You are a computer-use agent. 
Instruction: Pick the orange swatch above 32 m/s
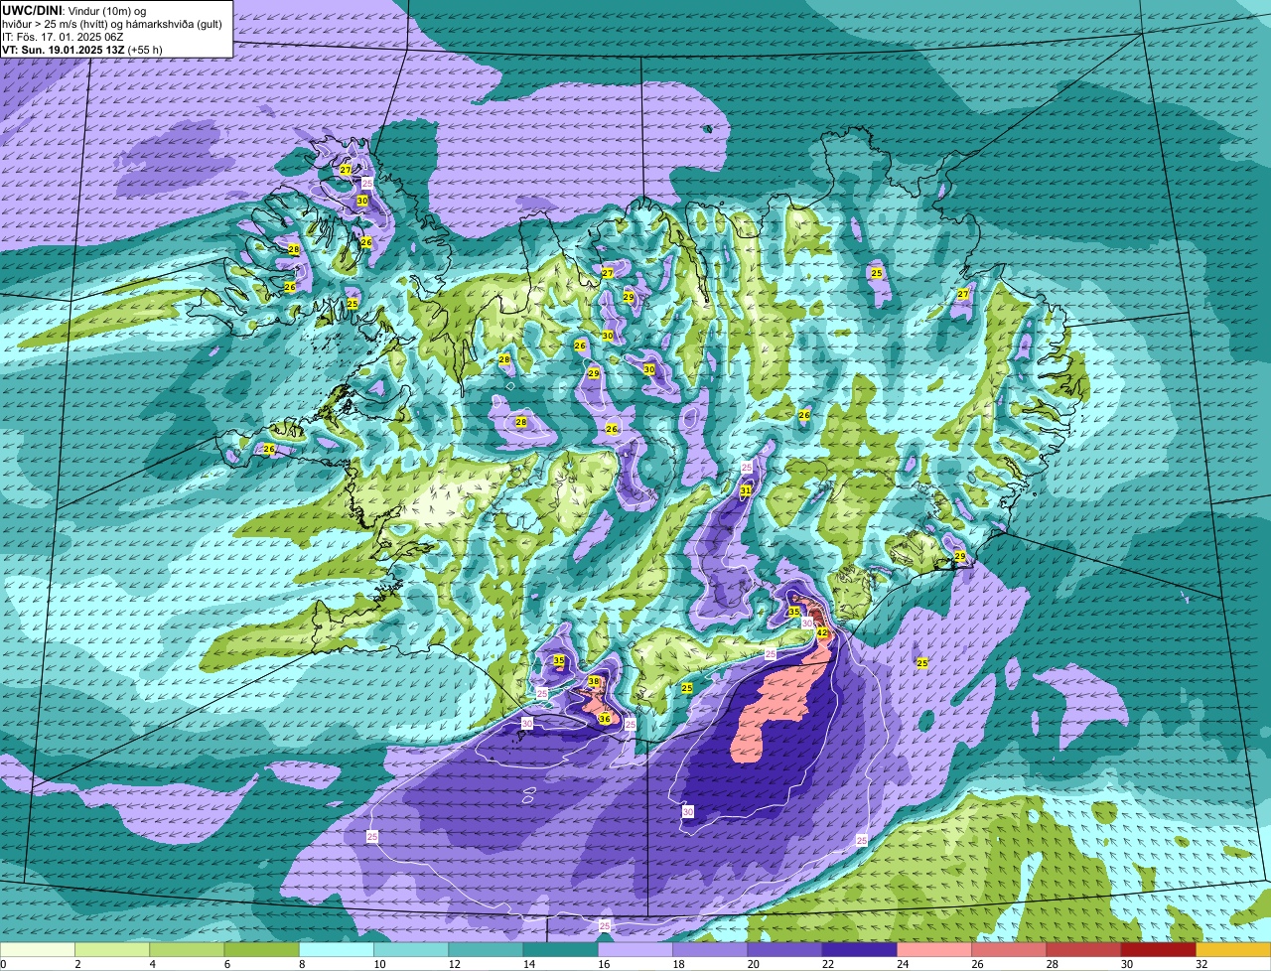point(1233,949)
